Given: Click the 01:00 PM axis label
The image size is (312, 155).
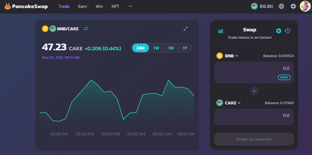Looking at the screenshot, I should (x=59, y=134).
